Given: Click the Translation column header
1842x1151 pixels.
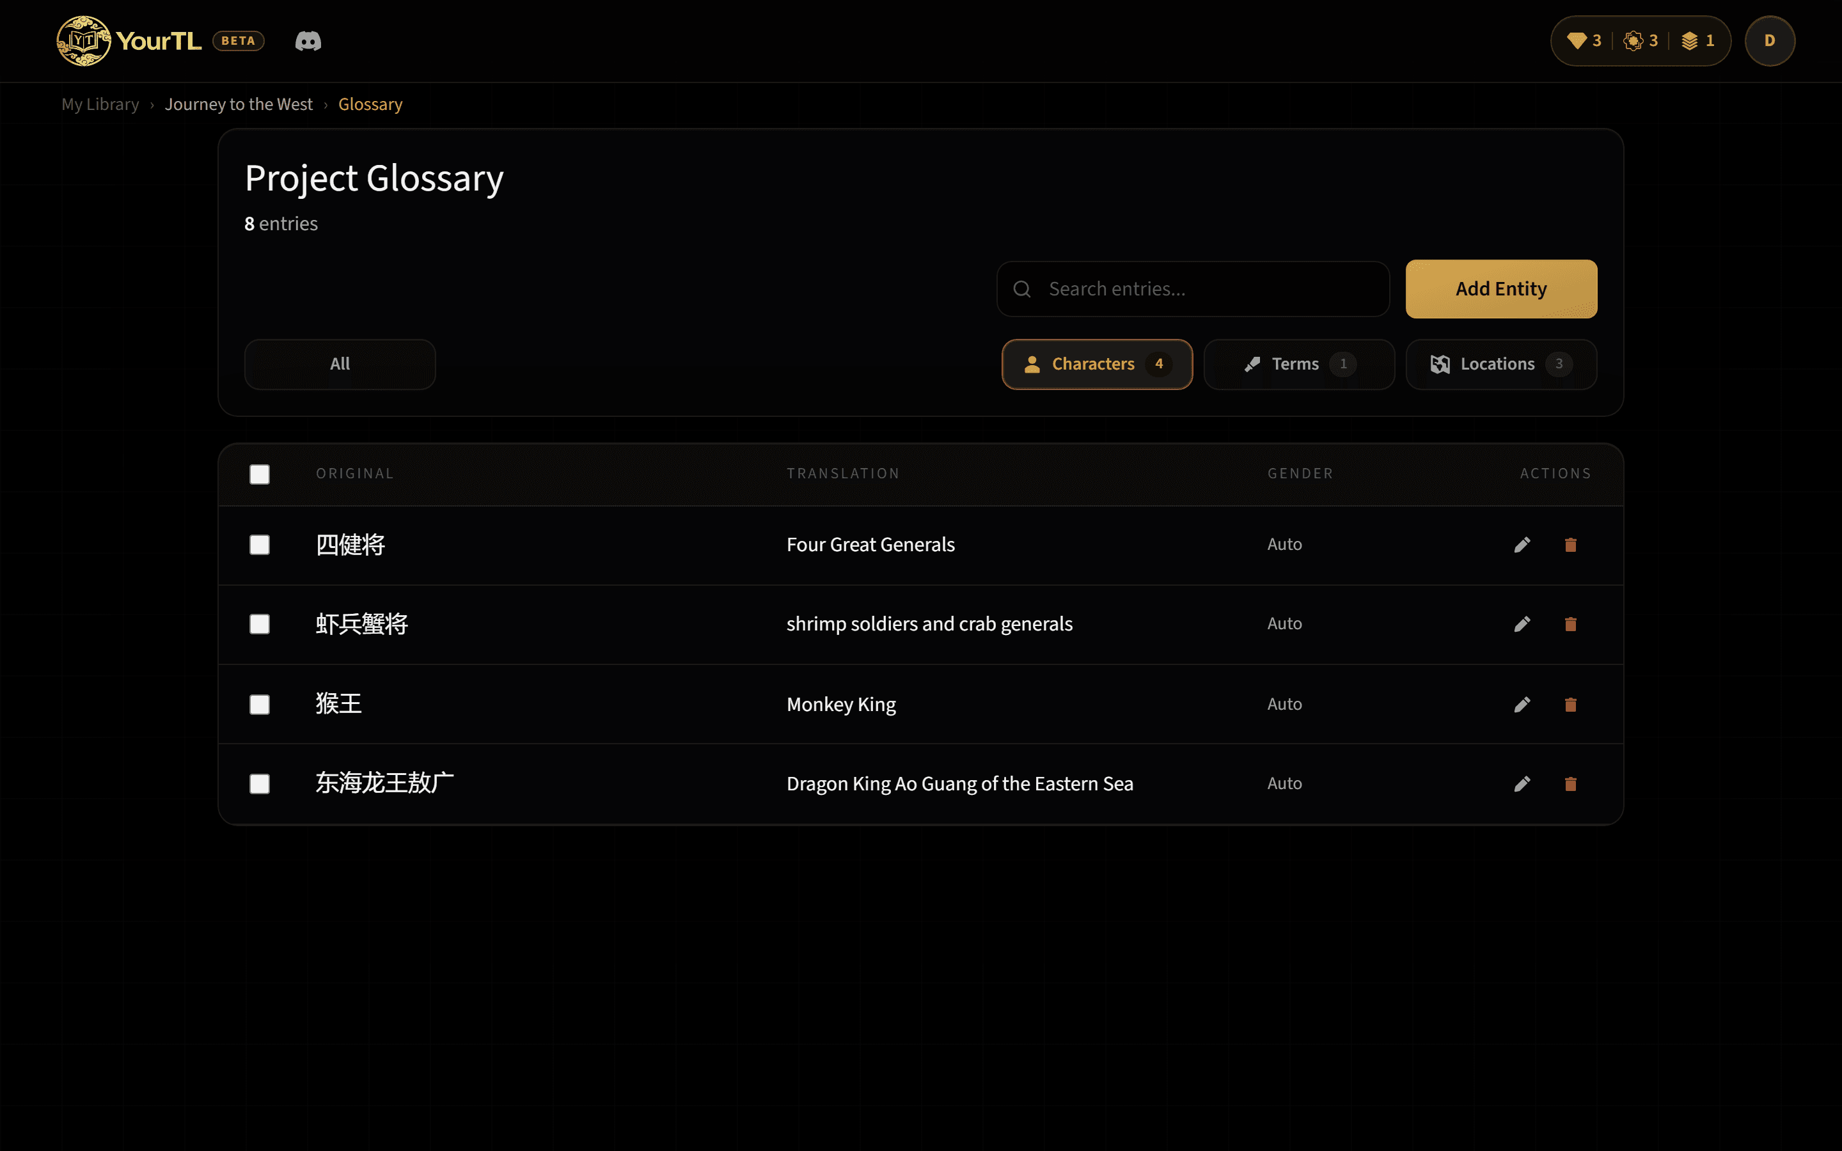Looking at the screenshot, I should (842, 473).
